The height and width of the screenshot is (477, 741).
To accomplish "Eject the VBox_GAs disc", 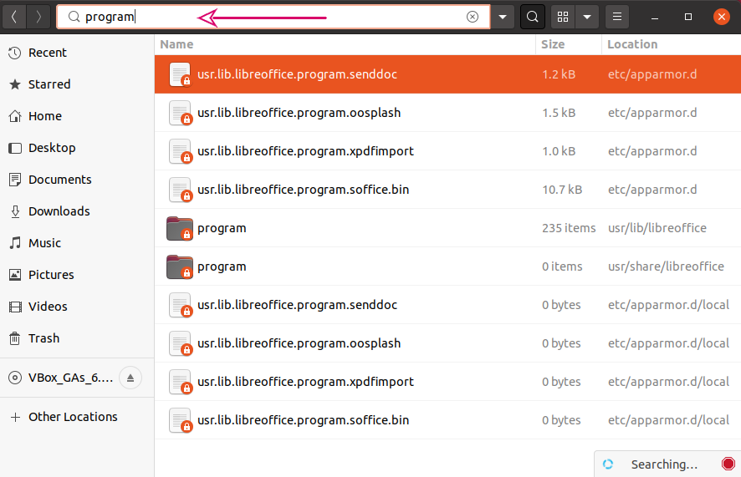I will click(130, 378).
